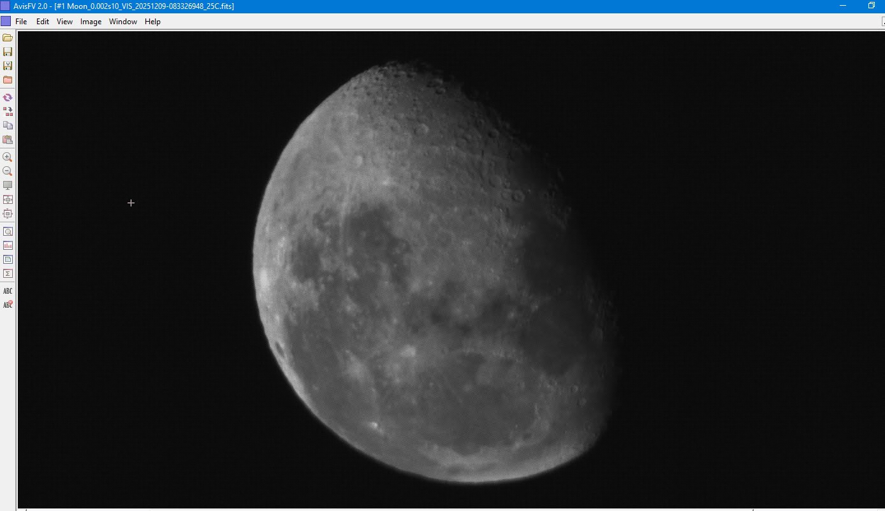Viewport: 885px width, 511px height.
Task: Click the red squares with arrow icon
Action: pos(8,112)
